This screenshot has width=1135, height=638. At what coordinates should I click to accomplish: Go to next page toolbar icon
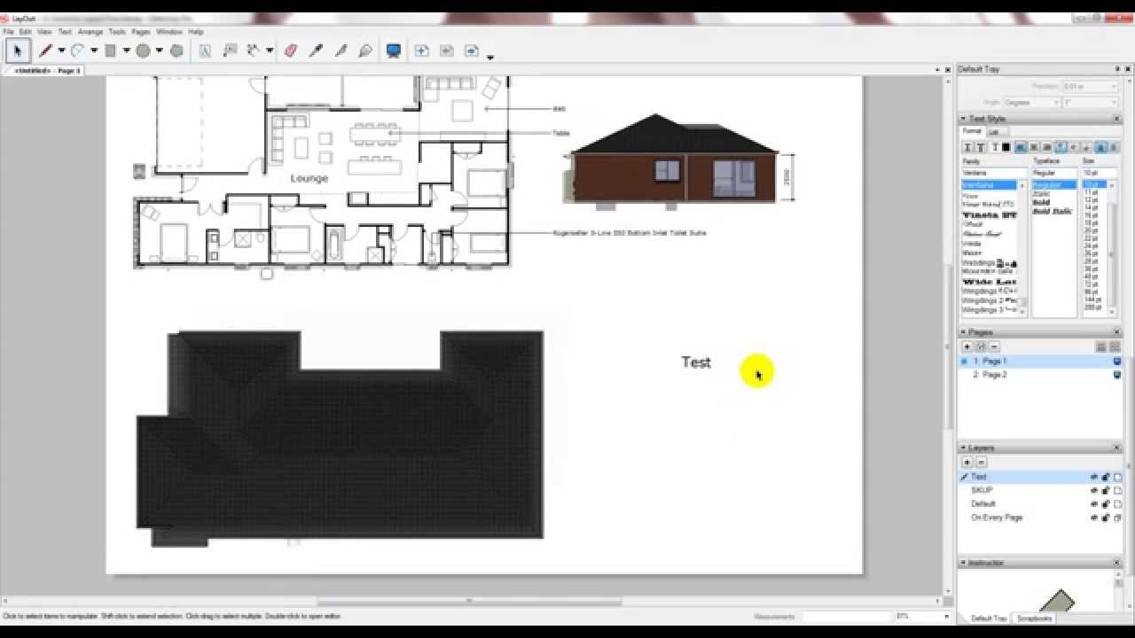[x=471, y=51]
